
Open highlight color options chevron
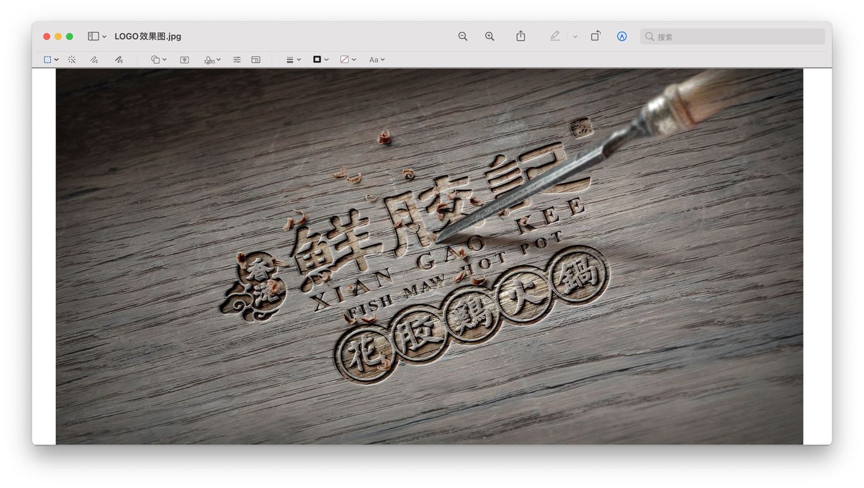[575, 37]
